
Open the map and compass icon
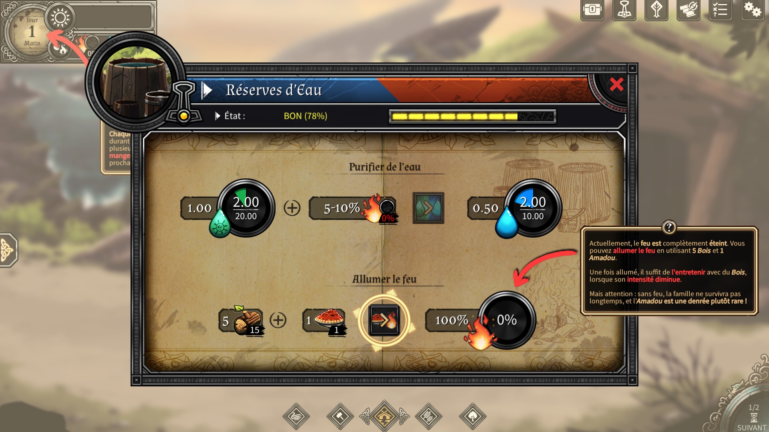(x=688, y=9)
